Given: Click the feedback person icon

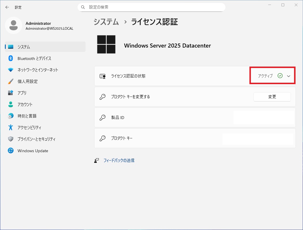Looking at the screenshot, I should click(96, 161).
